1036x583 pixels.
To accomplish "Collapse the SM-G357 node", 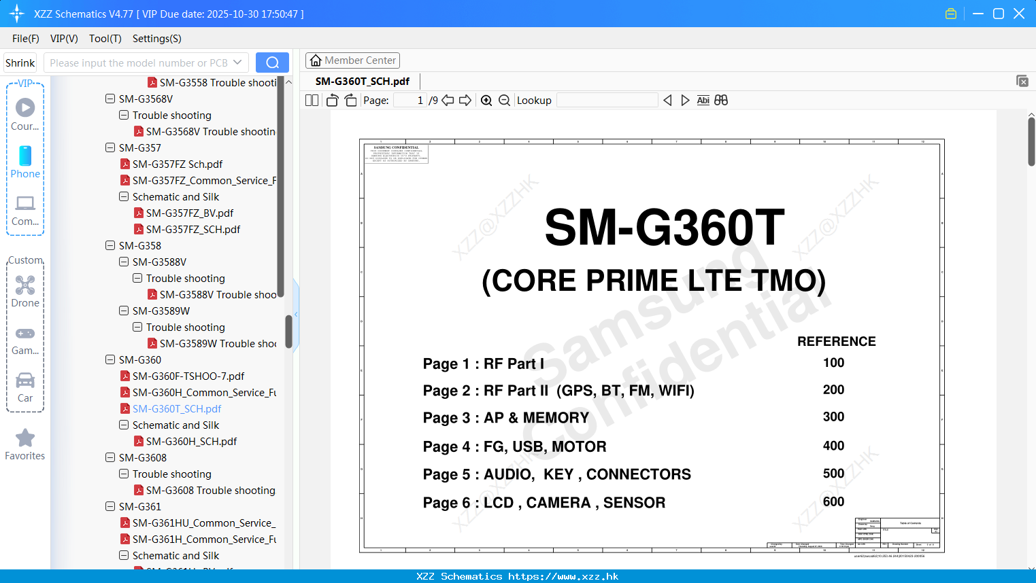I will click(110, 147).
